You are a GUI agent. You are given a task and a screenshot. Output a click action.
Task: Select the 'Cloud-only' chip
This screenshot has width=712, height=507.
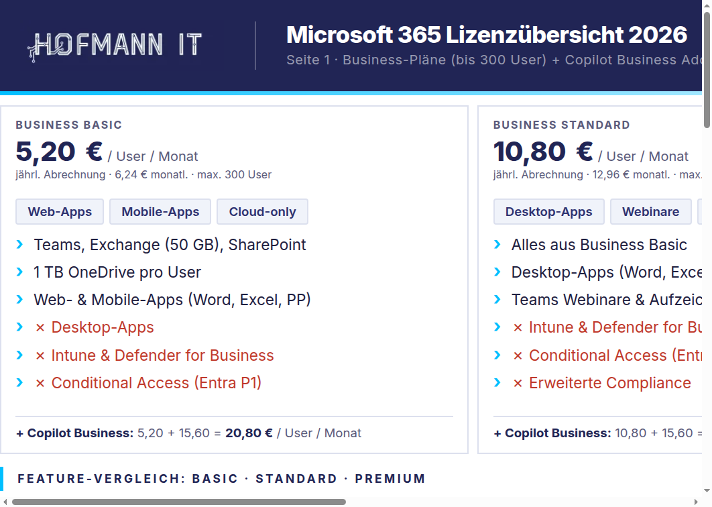pos(262,211)
